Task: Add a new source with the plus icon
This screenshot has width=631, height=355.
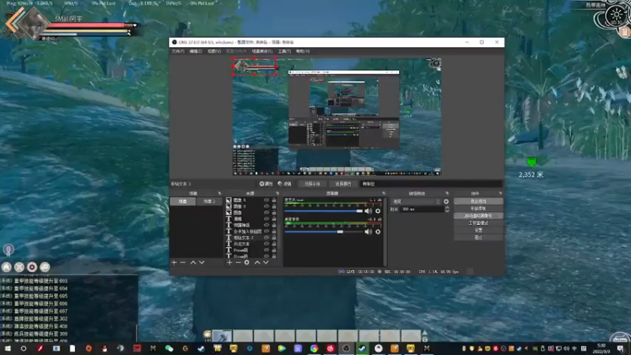Action: [230, 263]
